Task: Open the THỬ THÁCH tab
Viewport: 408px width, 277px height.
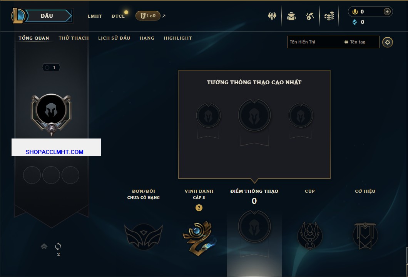Action: pos(74,38)
